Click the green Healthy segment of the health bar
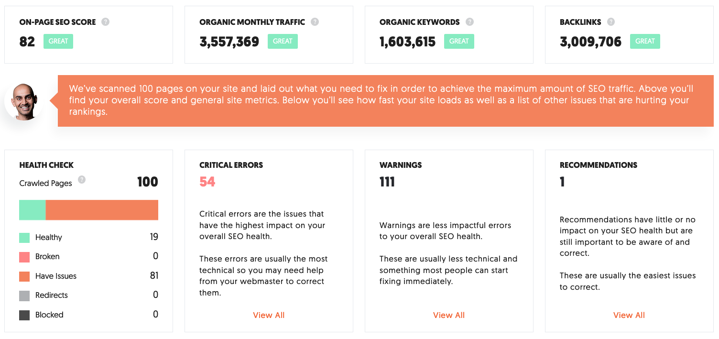 click(x=33, y=210)
